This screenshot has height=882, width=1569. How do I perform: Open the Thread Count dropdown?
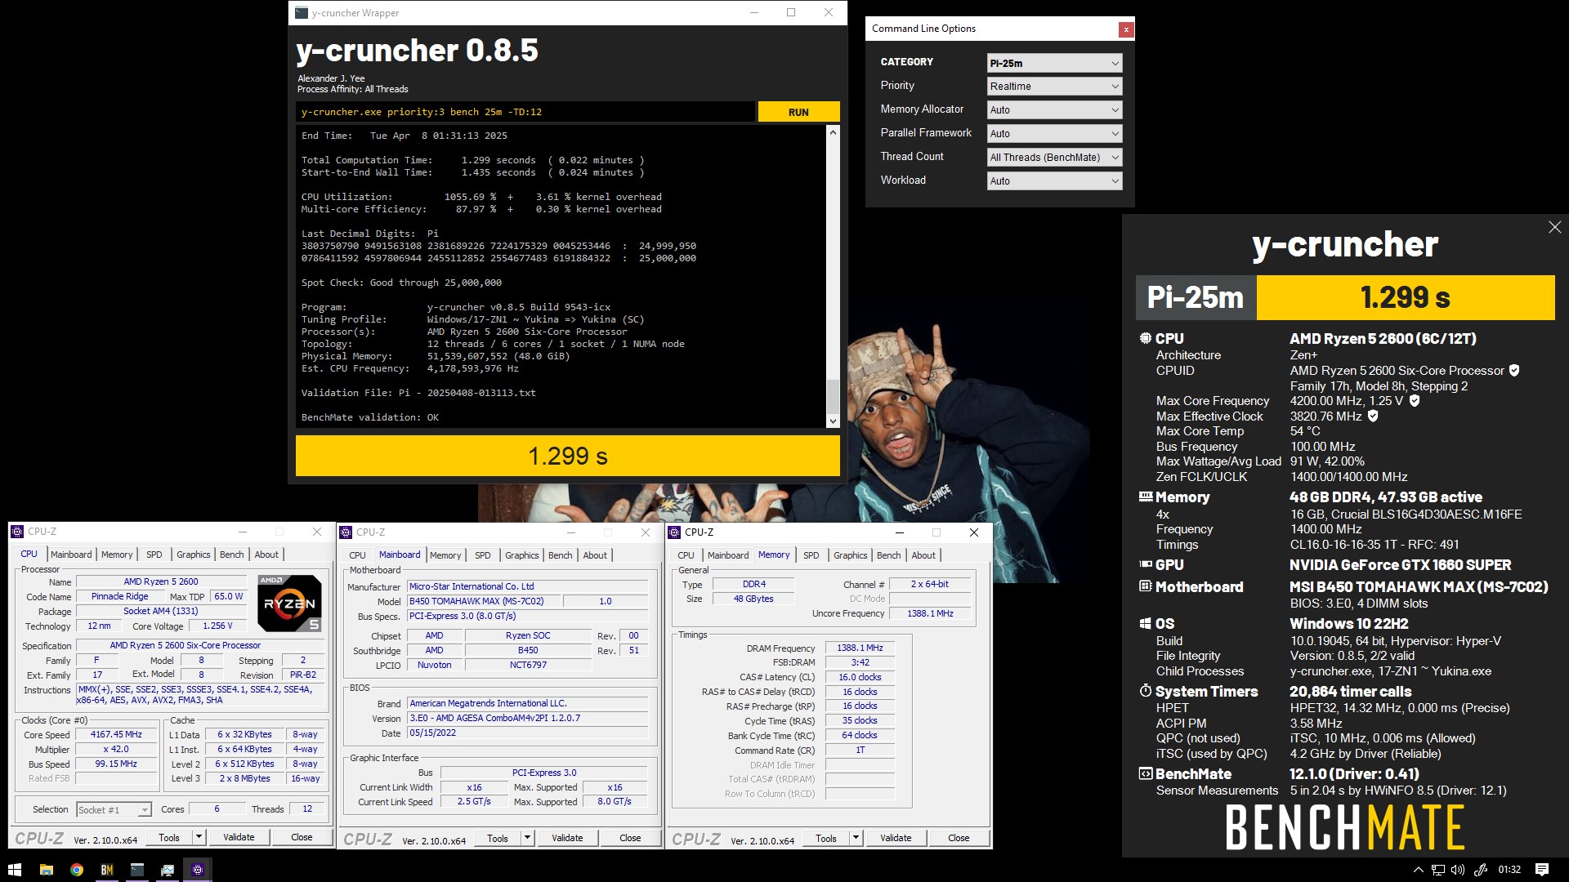(1054, 158)
